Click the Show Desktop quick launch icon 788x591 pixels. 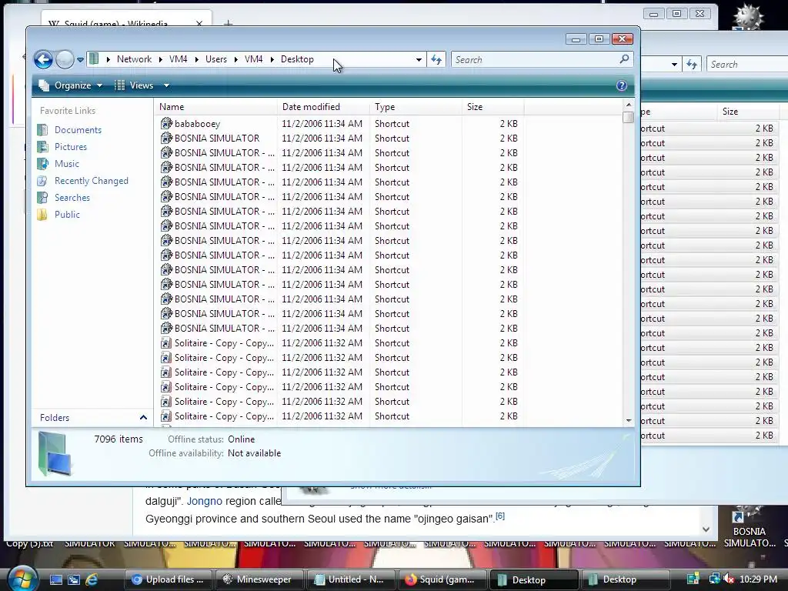point(55,579)
